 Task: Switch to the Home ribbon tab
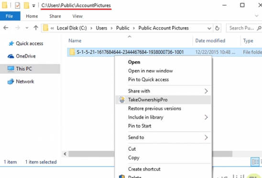coord(32,16)
